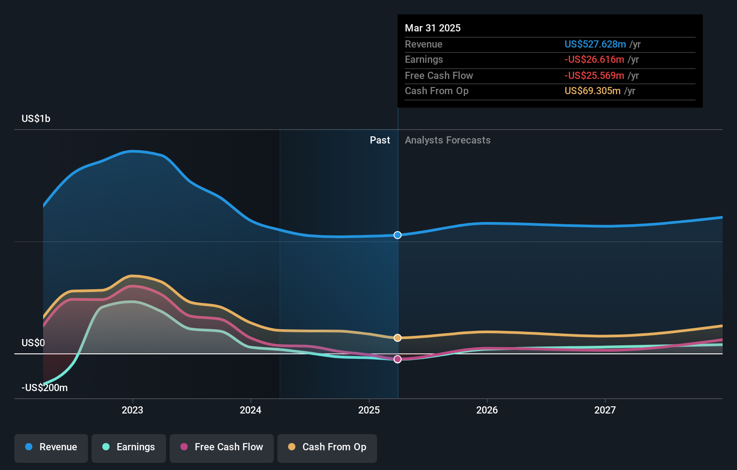Click the Cash From Op data point marker
The width and height of the screenshot is (737, 470).
pyautogui.click(x=398, y=338)
